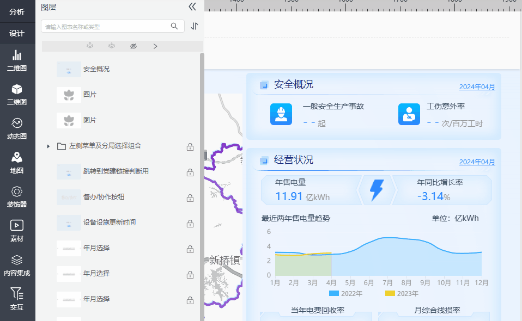Click the layer name search input field

106,26
